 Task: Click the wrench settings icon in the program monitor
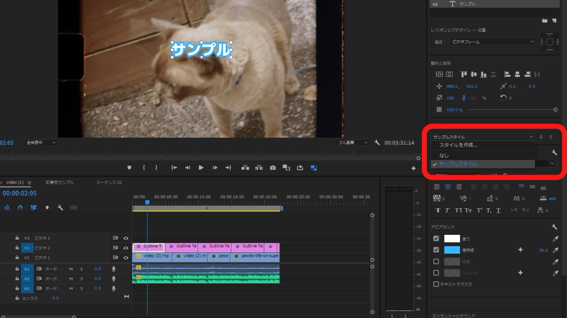pos(377,143)
